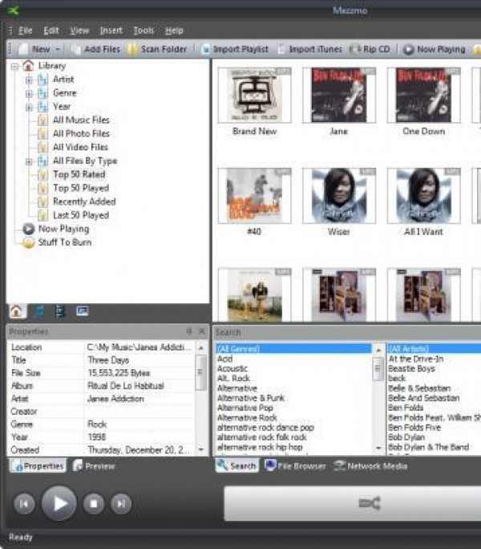481x549 pixels.
Task: Select Top 50 Played playlist
Action: click(81, 188)
